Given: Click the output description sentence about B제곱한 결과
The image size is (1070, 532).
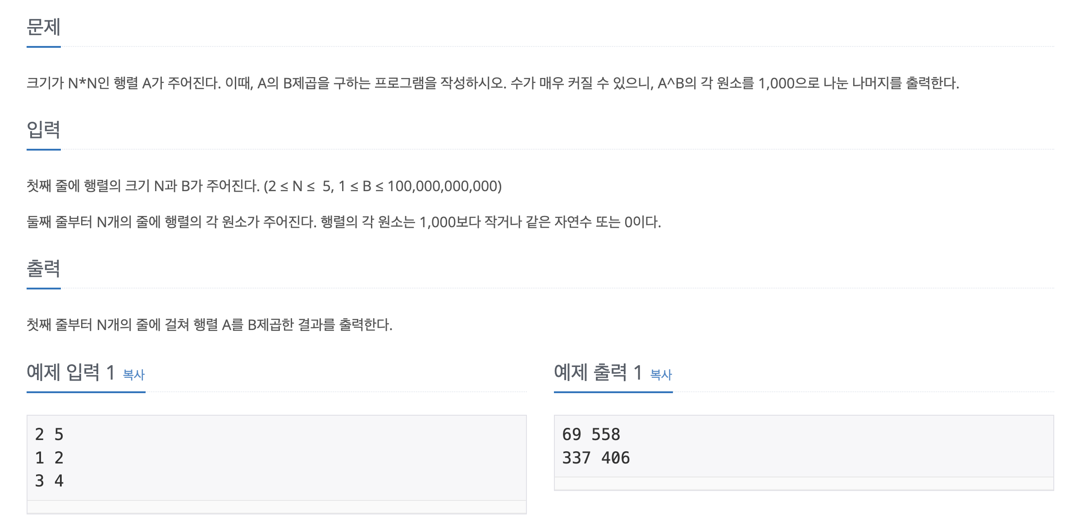Looking at the screenshot, I should point(209,325).
